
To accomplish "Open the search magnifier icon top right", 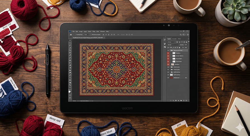I will pos(181,35).
